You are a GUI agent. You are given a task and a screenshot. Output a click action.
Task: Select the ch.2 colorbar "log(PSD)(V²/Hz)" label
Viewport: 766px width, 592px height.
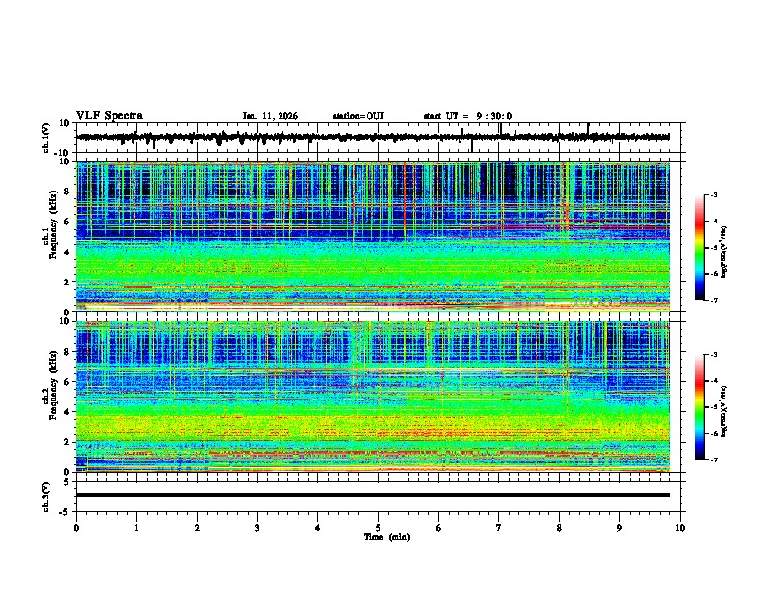[x=724, y=411]
